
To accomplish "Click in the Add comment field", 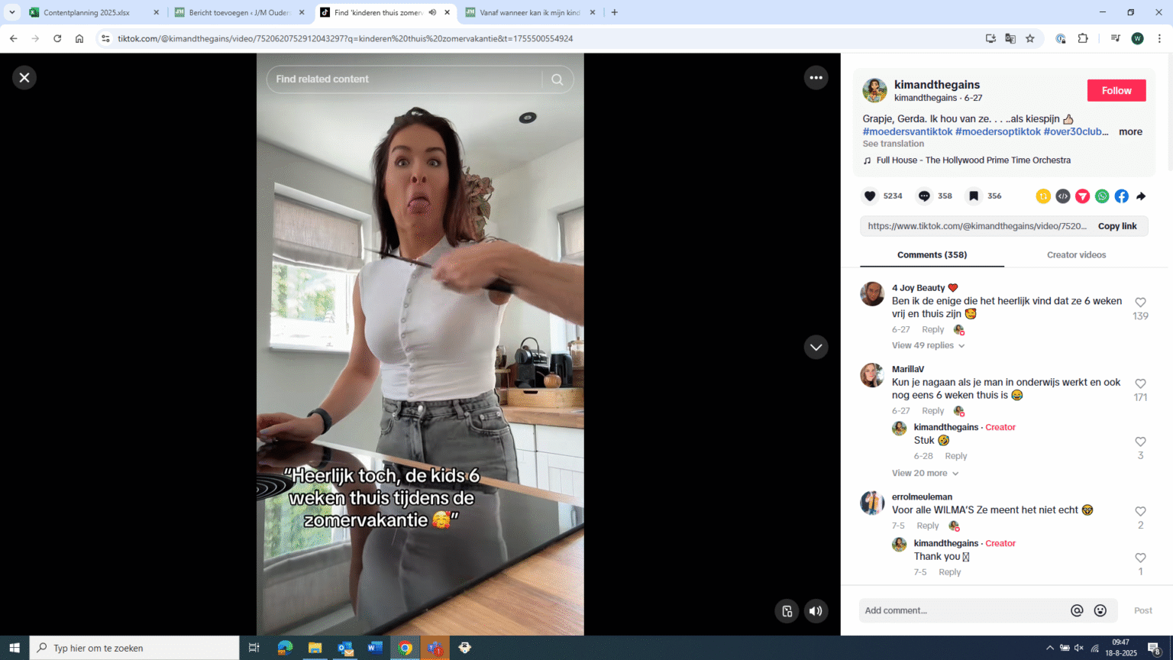I will 962,610.
